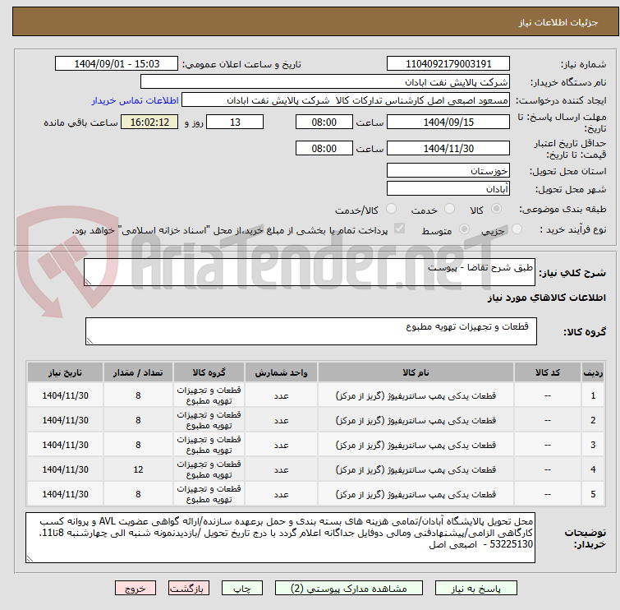Click row number 2 cell
Viewport: 620px width, 610px height.
click(x=593, y=420)
